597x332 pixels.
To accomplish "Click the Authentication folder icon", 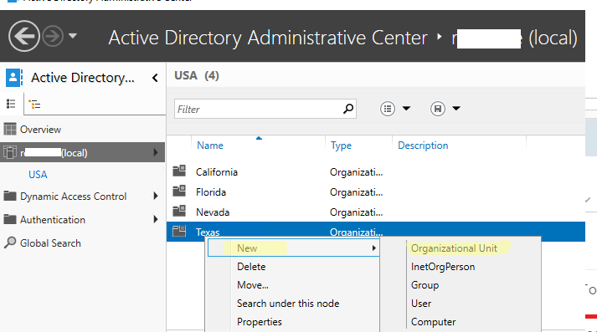I will pyautogui.click(x=10, y=219).
